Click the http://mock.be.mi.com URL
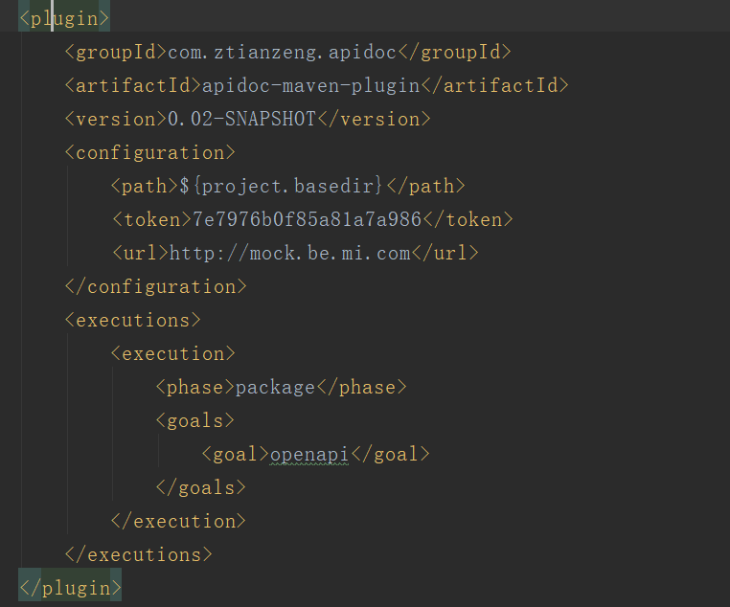Image resolution: width=730 pixels, height=607 pixels. coord(289,253)
